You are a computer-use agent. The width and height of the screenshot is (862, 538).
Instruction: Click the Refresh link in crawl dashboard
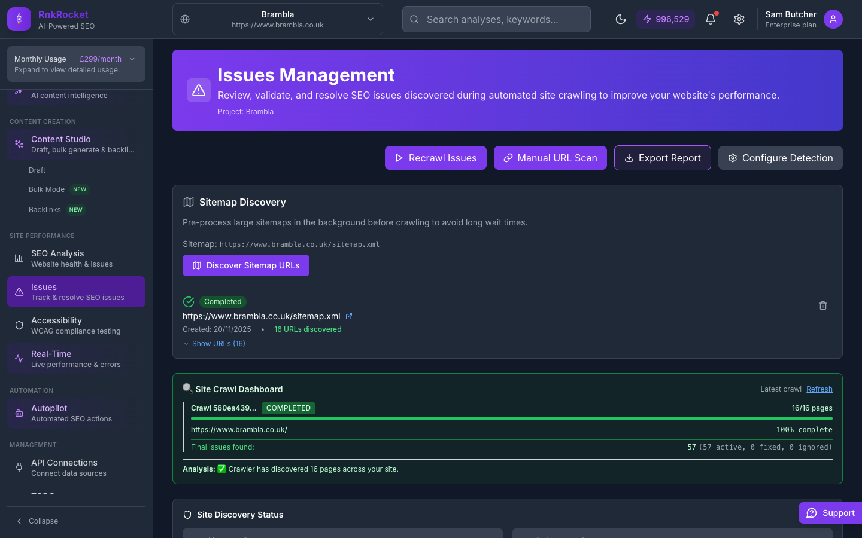tap(819, 389)
